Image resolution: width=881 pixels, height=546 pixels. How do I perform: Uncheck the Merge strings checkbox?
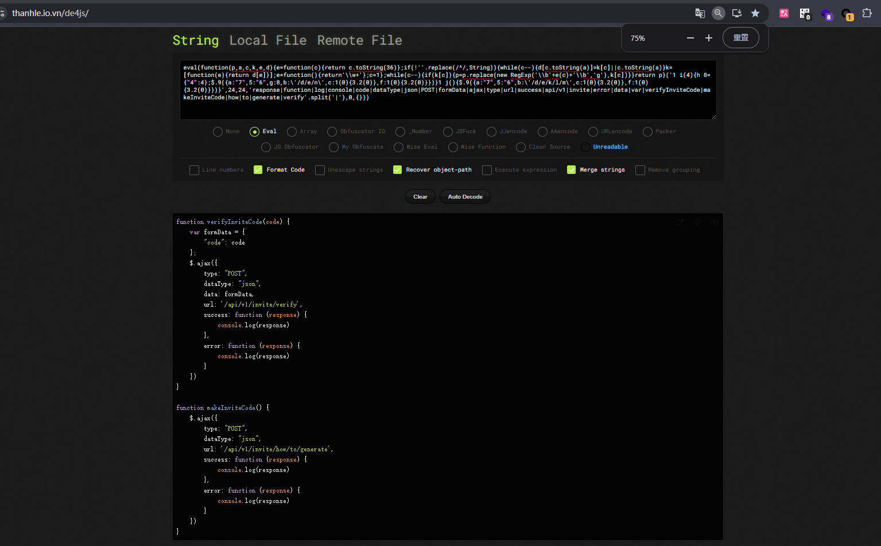click(571, 170)
